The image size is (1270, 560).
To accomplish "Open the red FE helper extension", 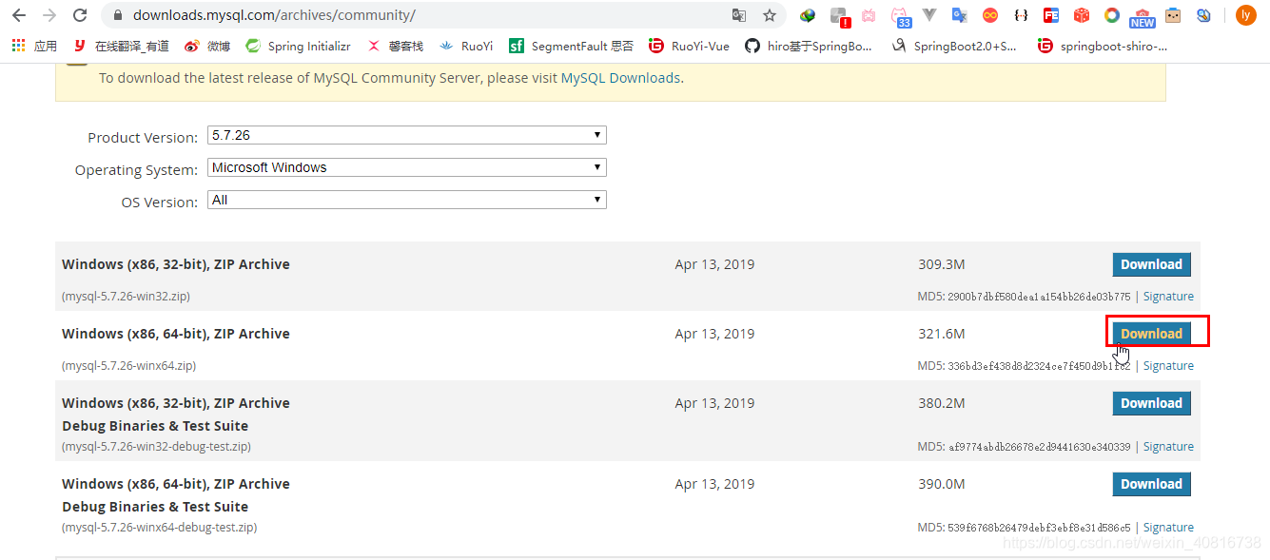I will (1051, 15).
